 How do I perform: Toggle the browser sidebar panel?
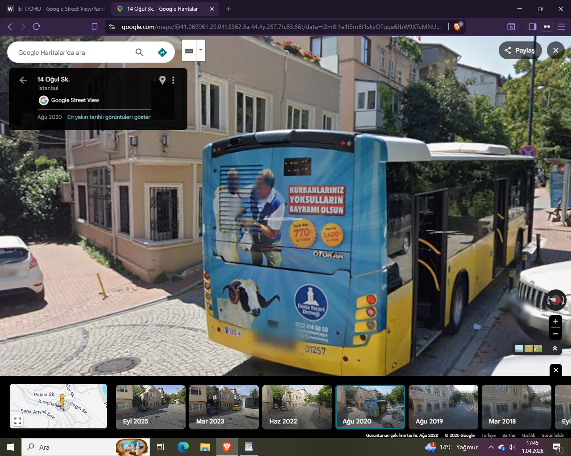tap(532, 27)
